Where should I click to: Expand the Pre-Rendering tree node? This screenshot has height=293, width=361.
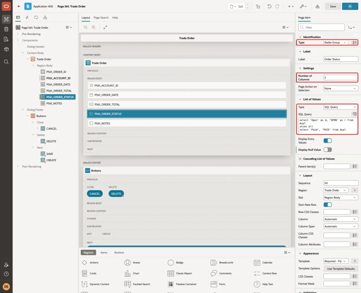pyautogui.click(x=18, y=34)
